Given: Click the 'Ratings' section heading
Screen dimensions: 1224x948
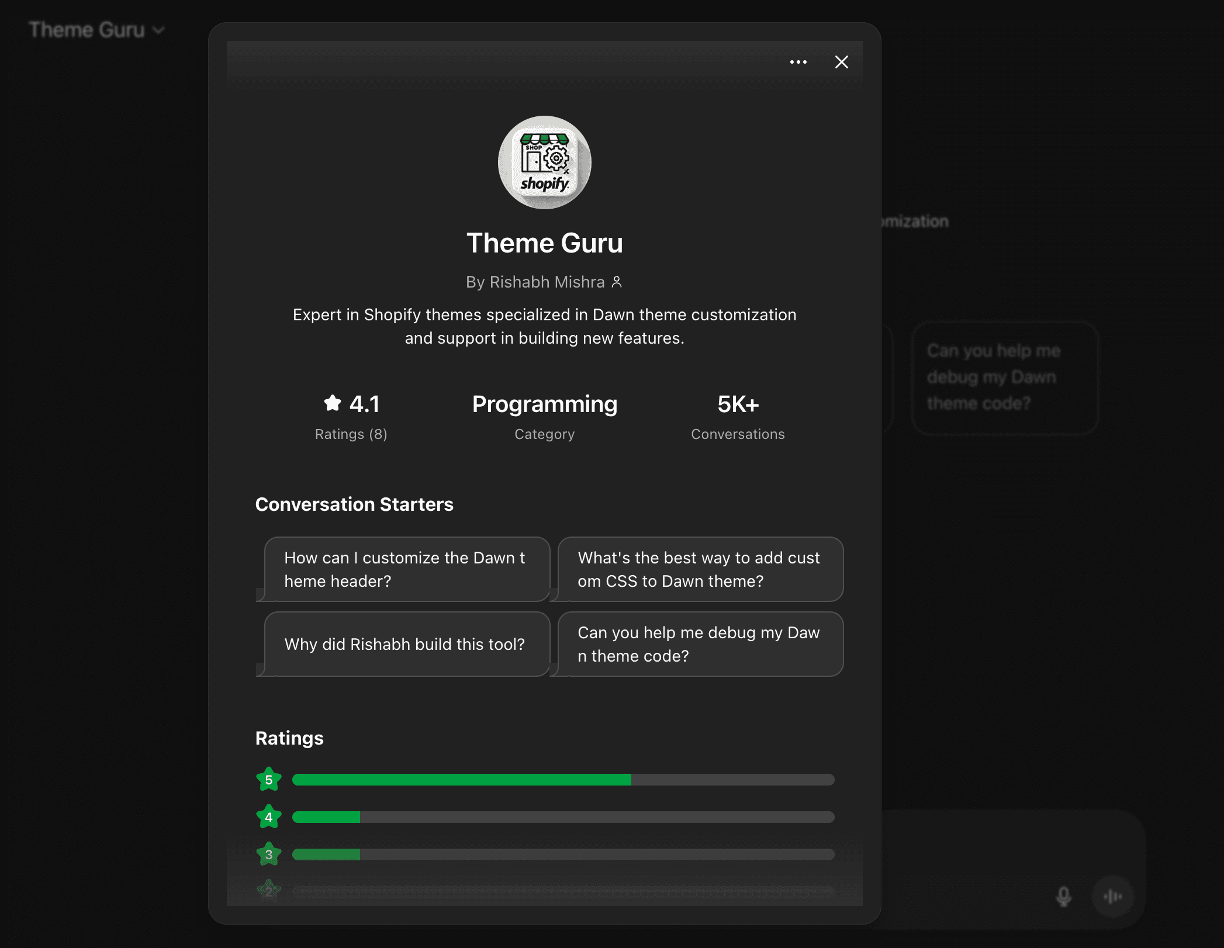Looking at the screenshot, I should pos(289,738).
